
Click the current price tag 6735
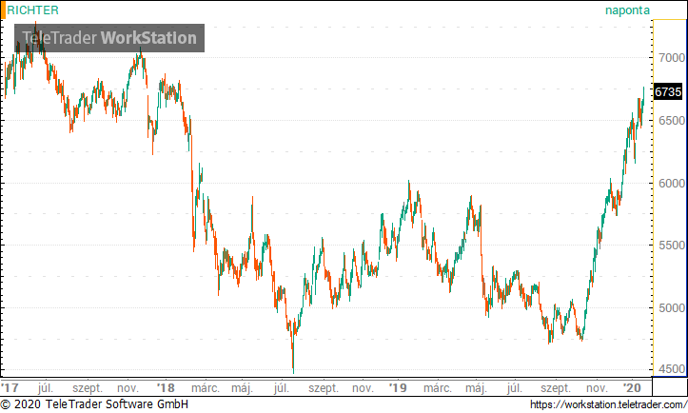point(668,91)
